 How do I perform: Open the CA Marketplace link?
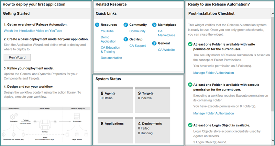[x=166, y=33]
